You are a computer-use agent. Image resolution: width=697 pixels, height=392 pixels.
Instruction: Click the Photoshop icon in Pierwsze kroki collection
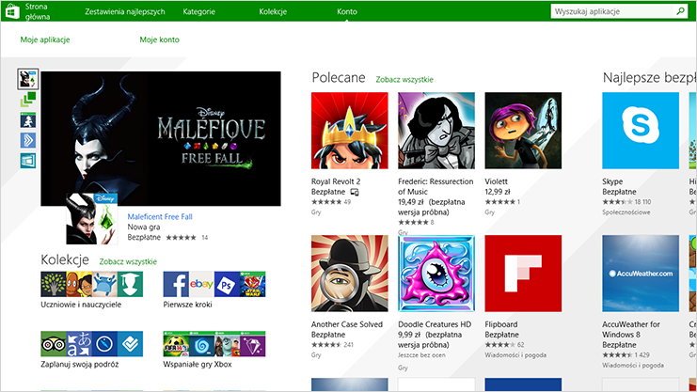pyautogui.click(x=227, y=284)
